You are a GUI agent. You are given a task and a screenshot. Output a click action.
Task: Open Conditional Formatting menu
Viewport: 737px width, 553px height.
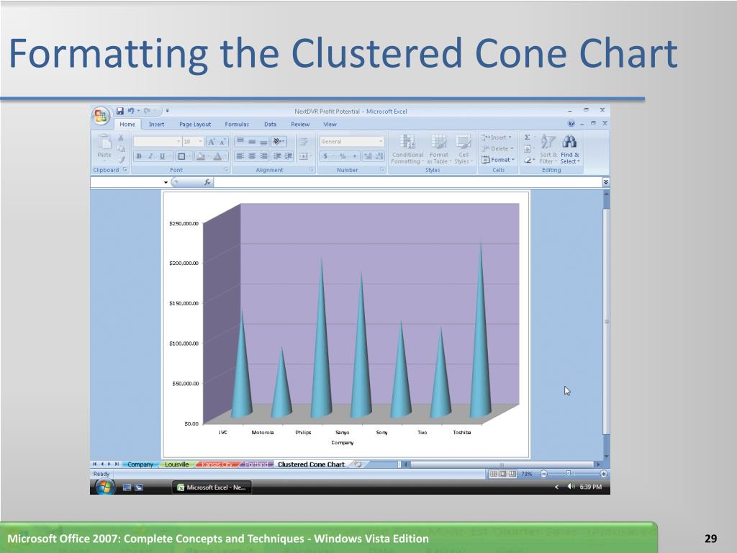coord(407,150)
